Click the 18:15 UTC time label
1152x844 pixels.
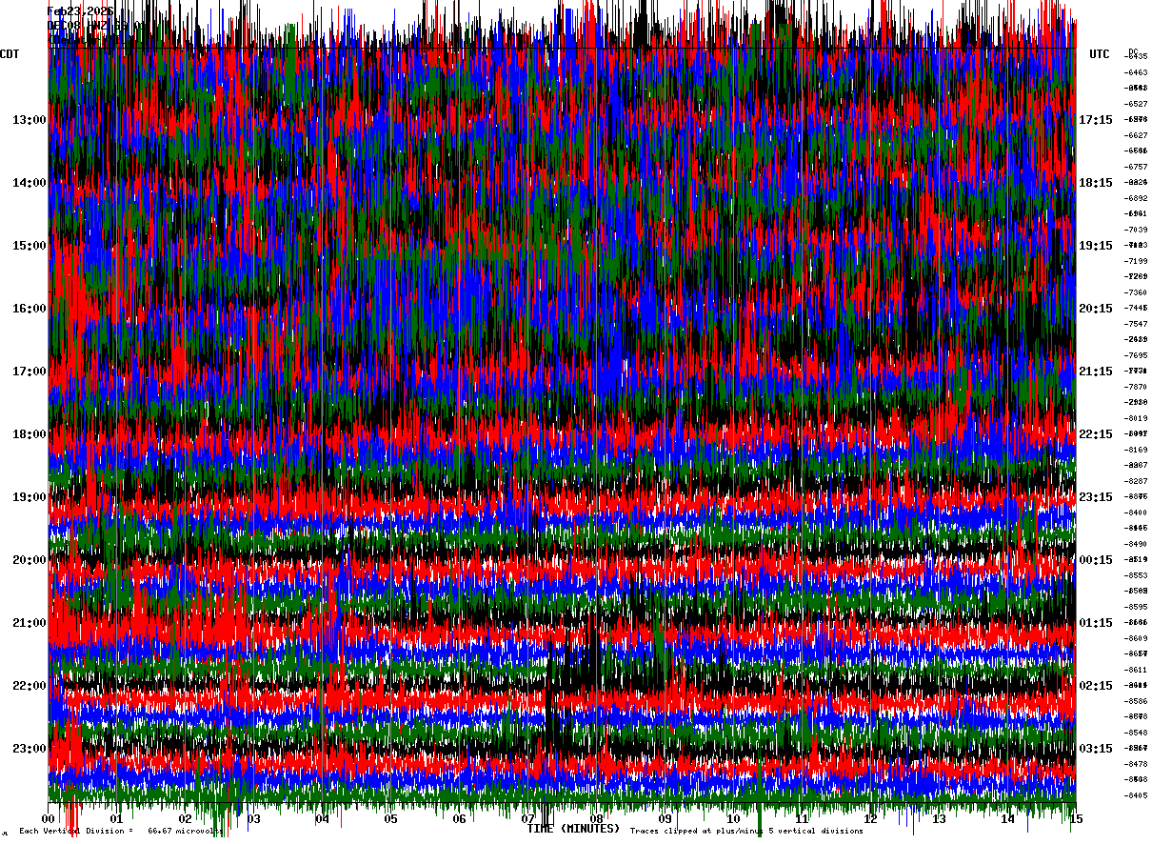pos(1096,183)
